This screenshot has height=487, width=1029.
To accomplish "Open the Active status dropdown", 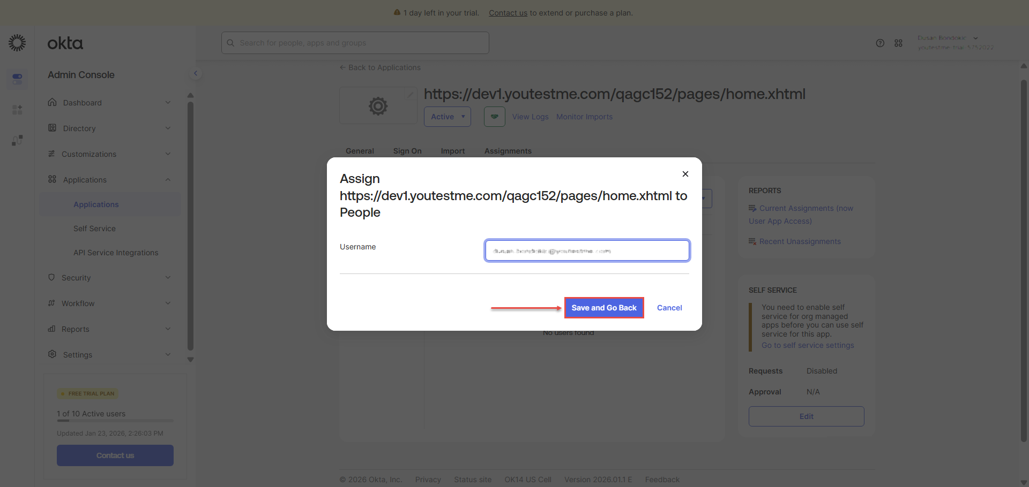I will 447,117.
